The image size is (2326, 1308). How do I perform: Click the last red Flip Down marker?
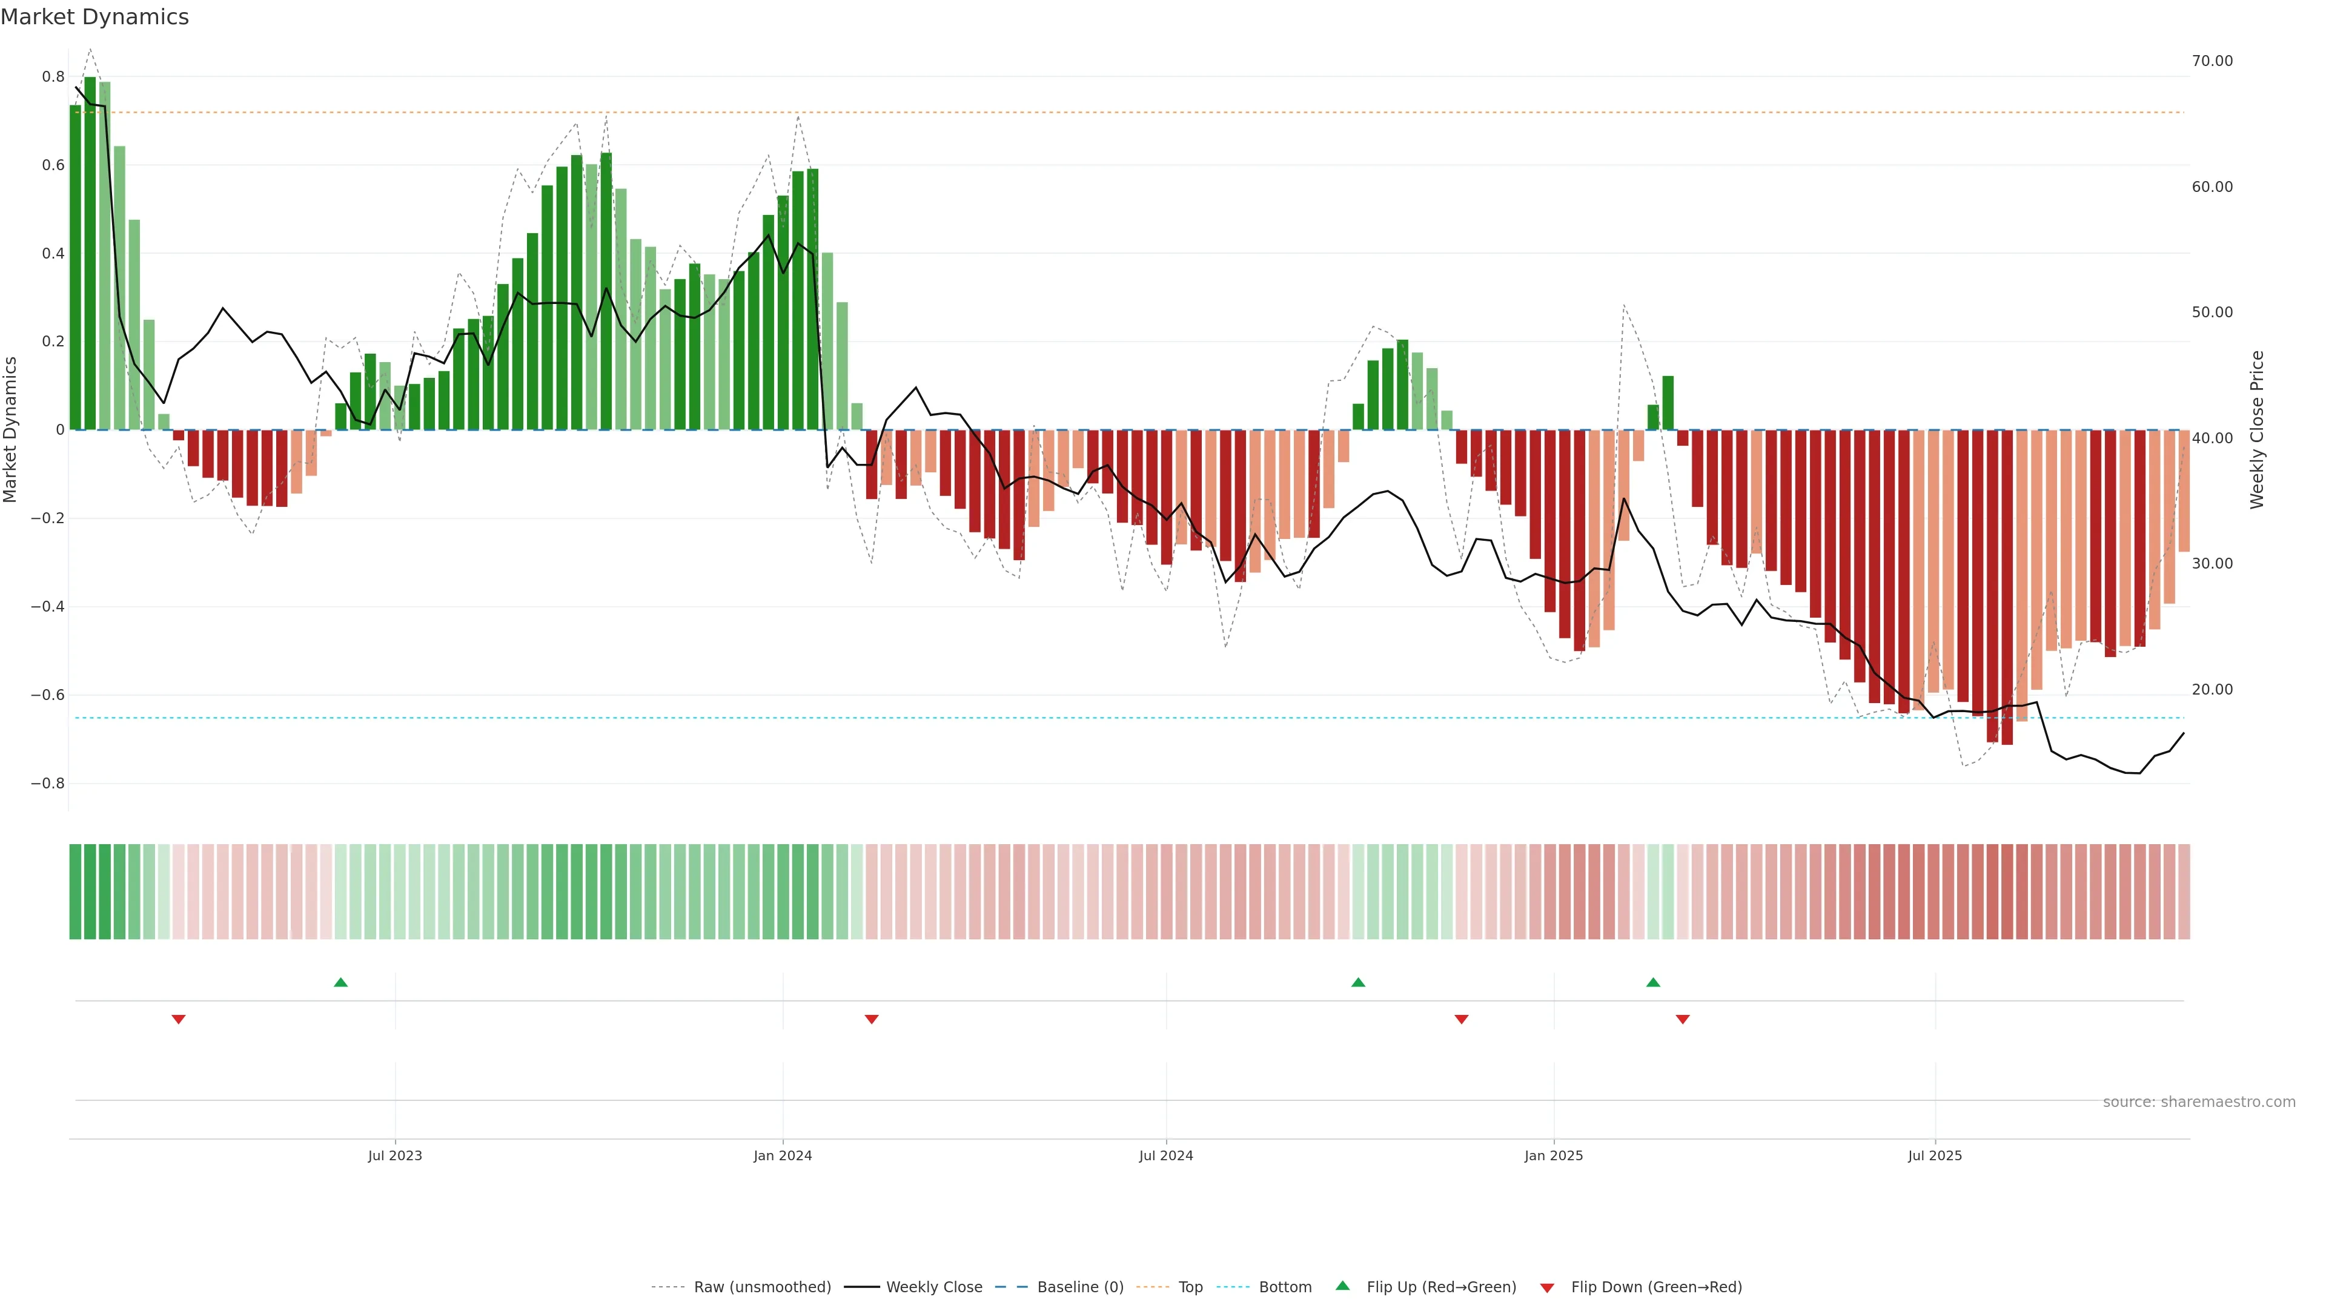pos(1682,1019)
